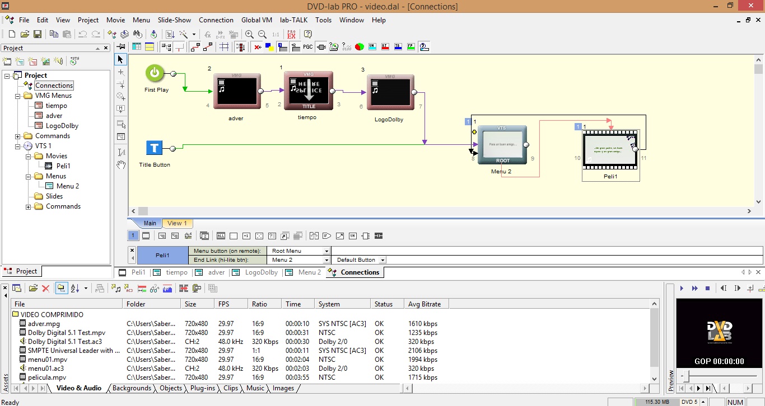This screenshot has width=765, height=406.
Task: Click the Title Button blue T icon
Action: (154, 148)
